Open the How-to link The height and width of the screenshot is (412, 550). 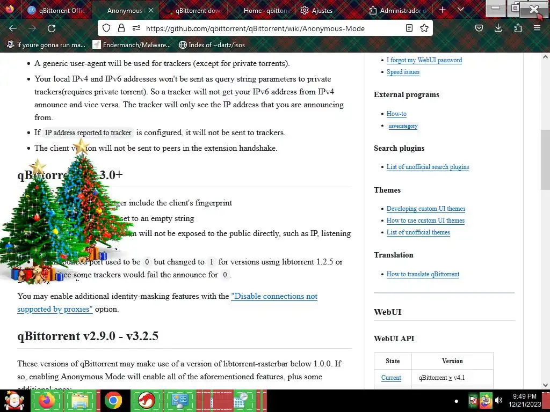(x=396, y=114)
